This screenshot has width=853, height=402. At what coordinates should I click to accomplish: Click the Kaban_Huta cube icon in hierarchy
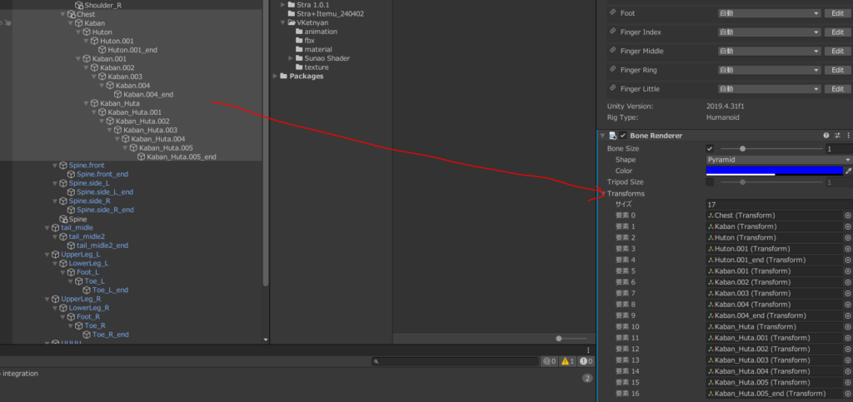[94, 103]
